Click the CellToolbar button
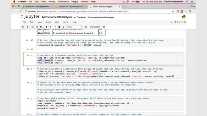207x116 pixels. pos(95,27)
